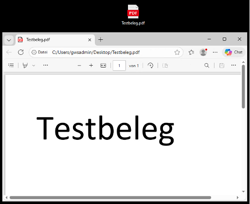250x204 pixels.
Task: Click the Testbeleg heading text
Action: (106, 130)
